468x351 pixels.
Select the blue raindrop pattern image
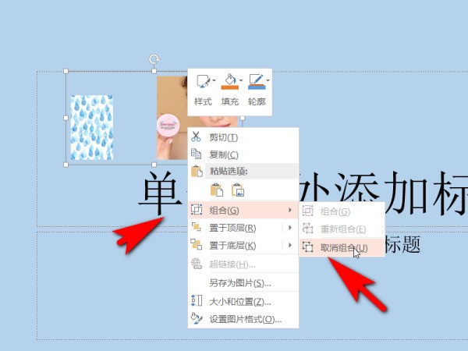[91, 127]
